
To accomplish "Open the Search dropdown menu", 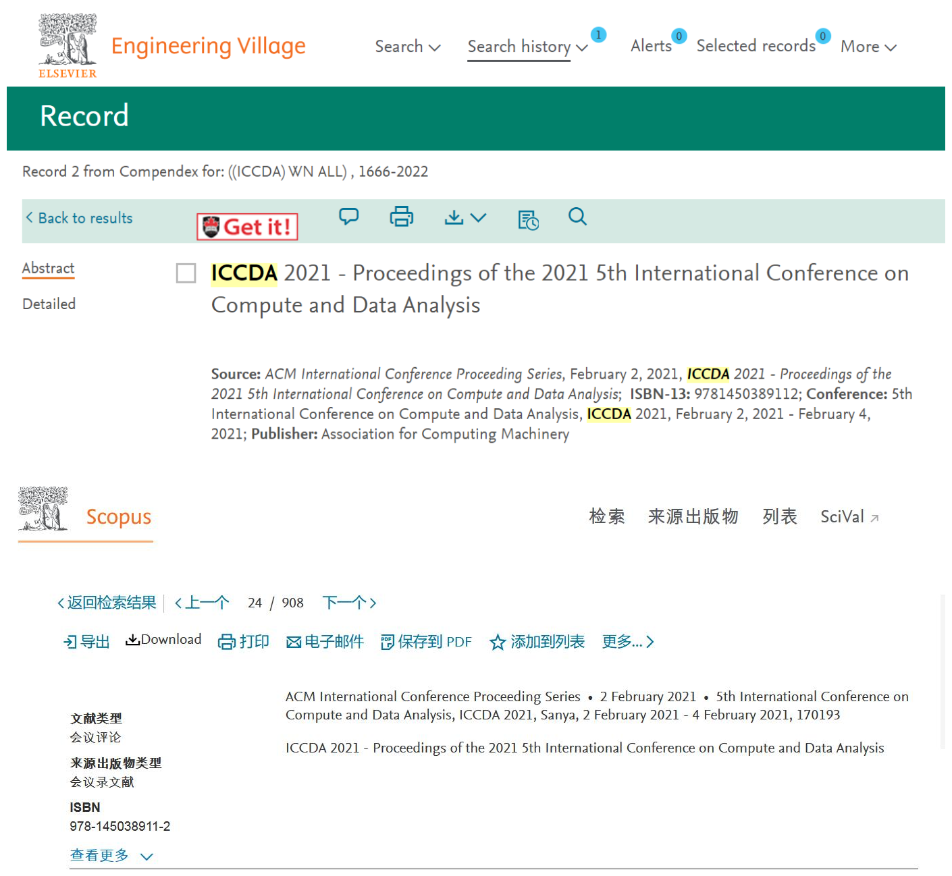I will coord(408,47).
